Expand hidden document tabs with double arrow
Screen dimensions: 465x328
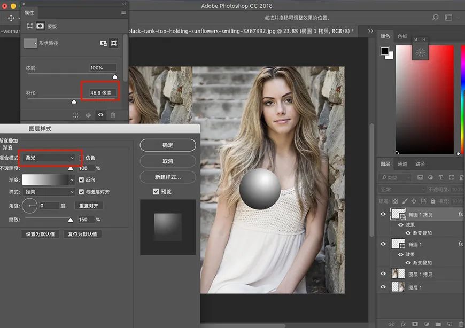[370, 31]
